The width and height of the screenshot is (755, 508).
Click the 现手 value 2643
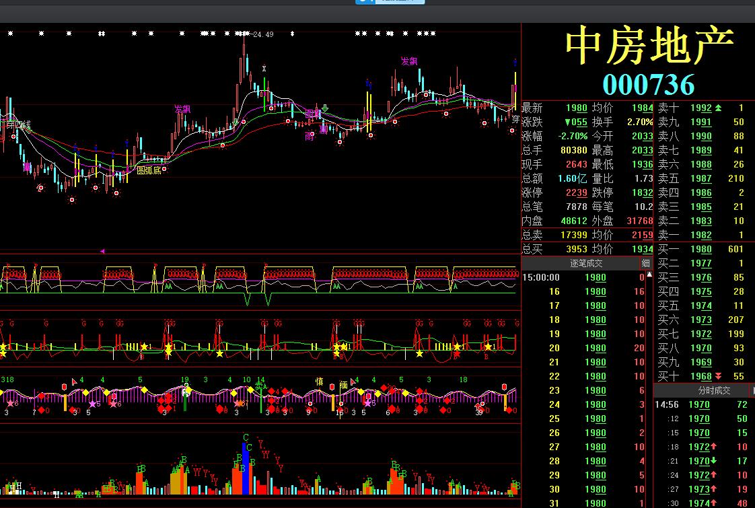pyautogui.click(x=577, y=165)
